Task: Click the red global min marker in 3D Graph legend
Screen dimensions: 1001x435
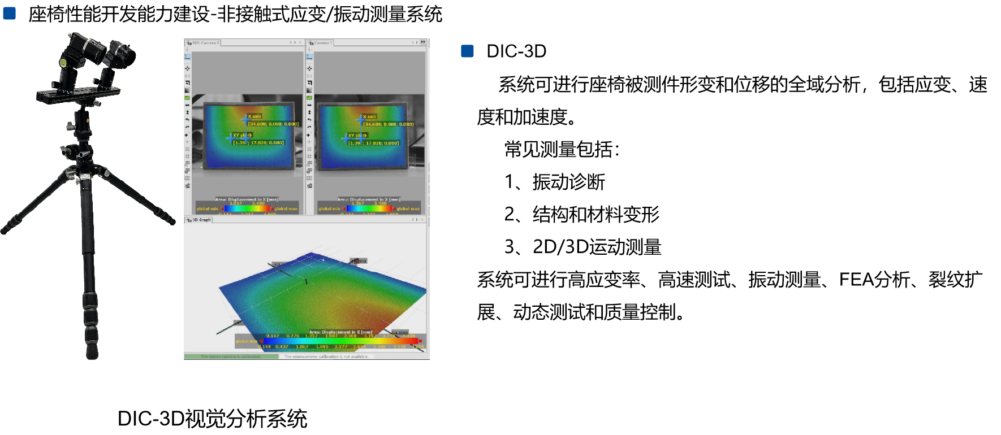Action: (x=261, y=341)
